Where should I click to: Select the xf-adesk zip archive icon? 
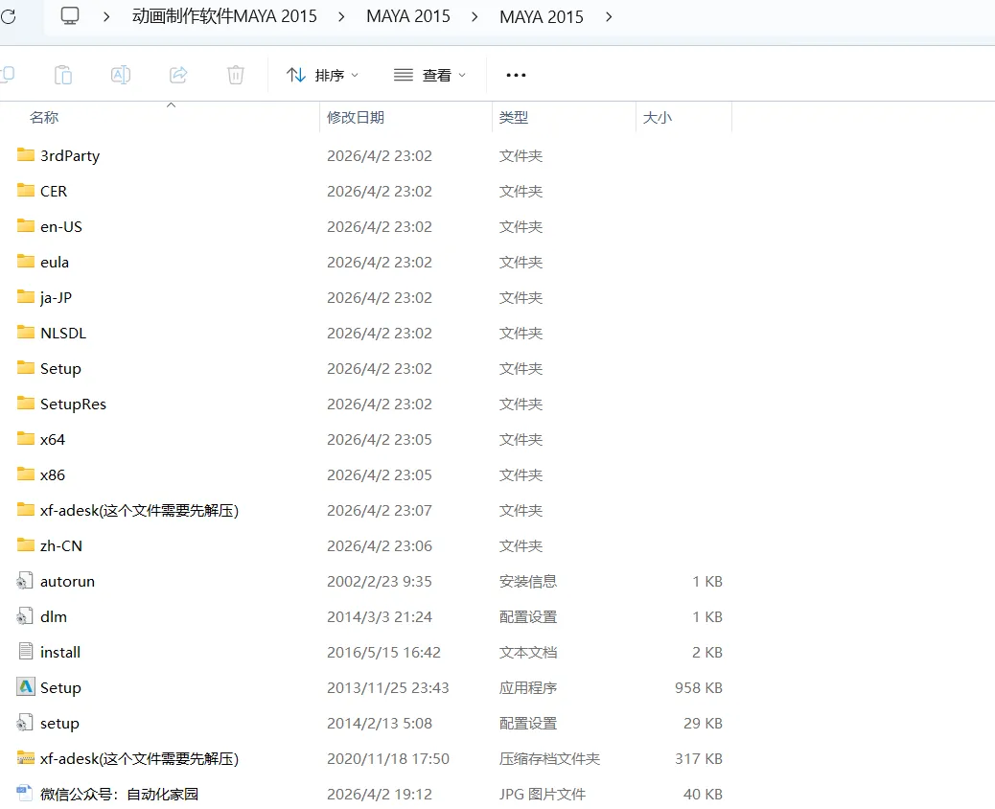(x=25, y=757)
